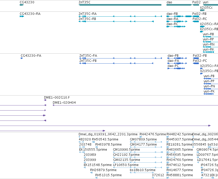Click the 203999 EST label
218x179 pixels.
(90, 160)
